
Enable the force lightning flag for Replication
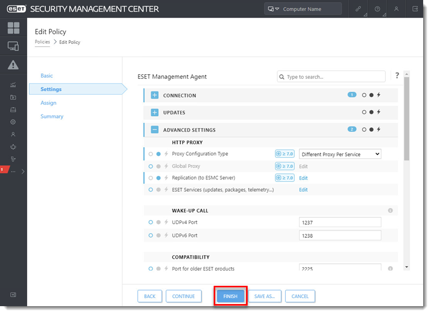(x=166, y=178)
